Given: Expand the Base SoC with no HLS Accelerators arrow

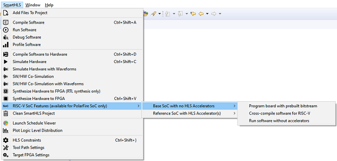Looking at the screenshot, I should (234, 106).
